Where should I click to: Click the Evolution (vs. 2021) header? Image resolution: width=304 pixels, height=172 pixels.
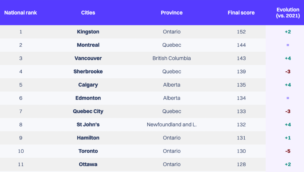click(288, 13)
